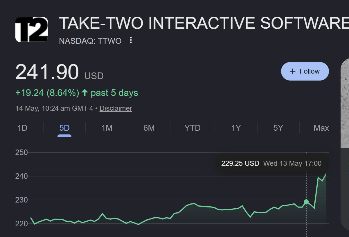349x237 pixels.
Task: Switch to the 1D time range tab
Action: (22, 128)
